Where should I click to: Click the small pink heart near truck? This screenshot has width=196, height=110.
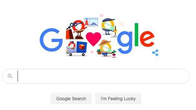92,52
